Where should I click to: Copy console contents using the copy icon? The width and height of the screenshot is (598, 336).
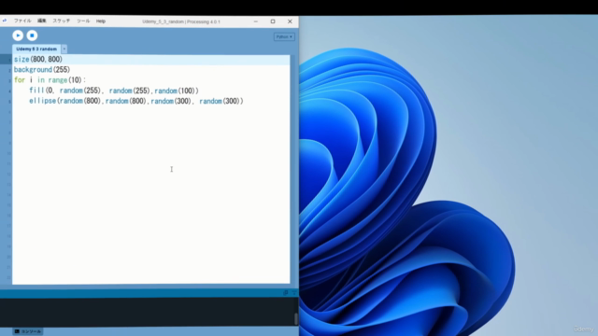point(285,292)
